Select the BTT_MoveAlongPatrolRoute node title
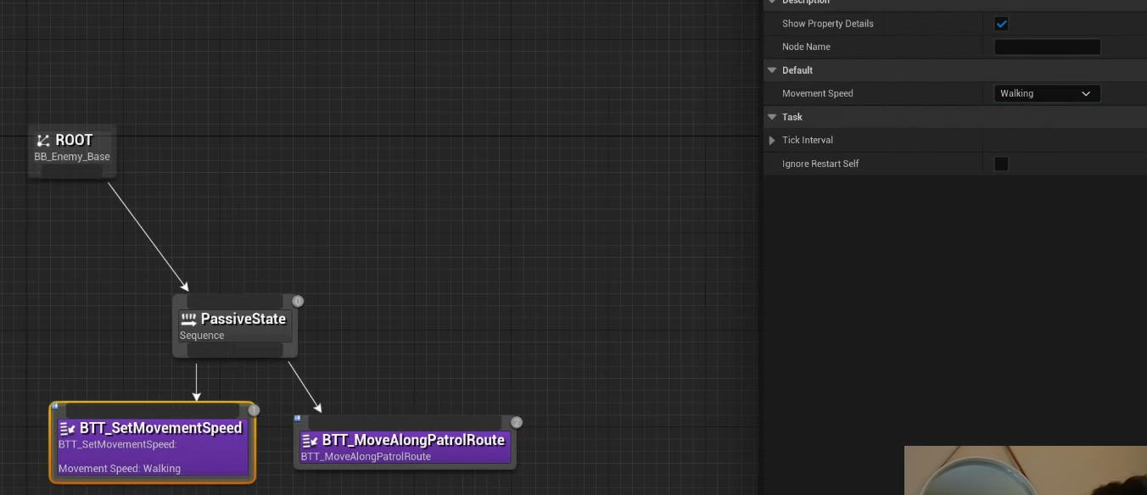The image size is (1147, 495). coord(413,441)
